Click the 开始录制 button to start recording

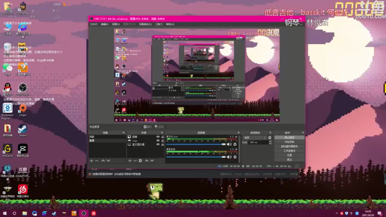[289, 142]
